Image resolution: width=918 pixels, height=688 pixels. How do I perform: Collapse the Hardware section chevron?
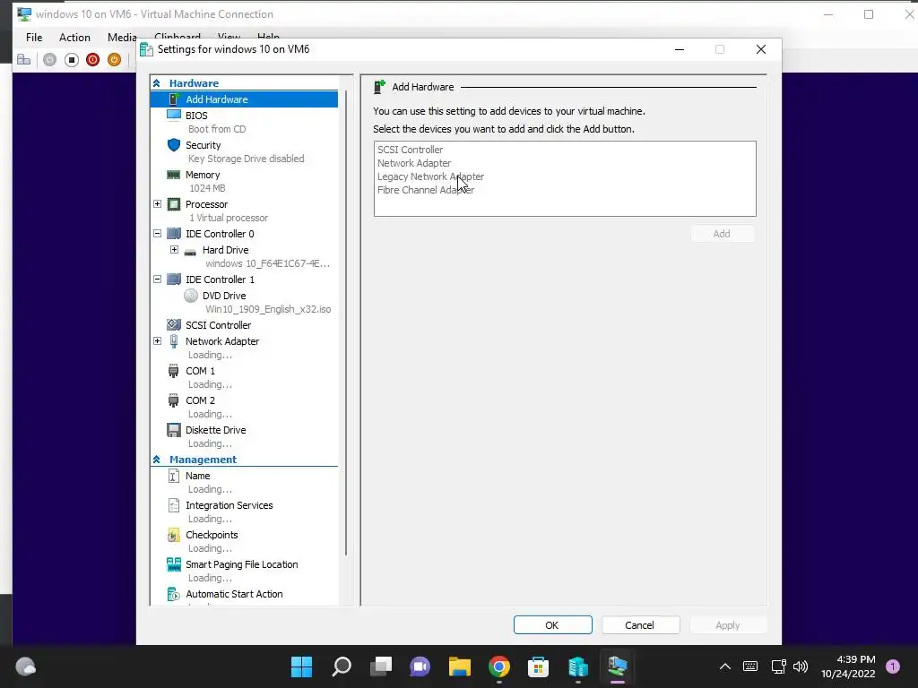(156, 83)
